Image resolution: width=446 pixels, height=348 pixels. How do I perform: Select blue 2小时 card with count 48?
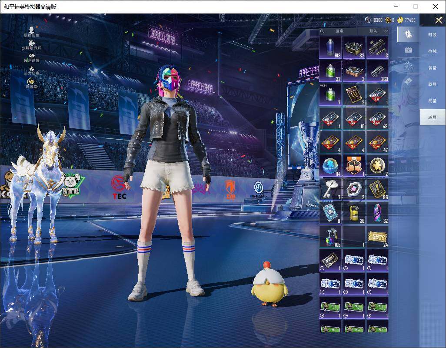coord(377,118)
